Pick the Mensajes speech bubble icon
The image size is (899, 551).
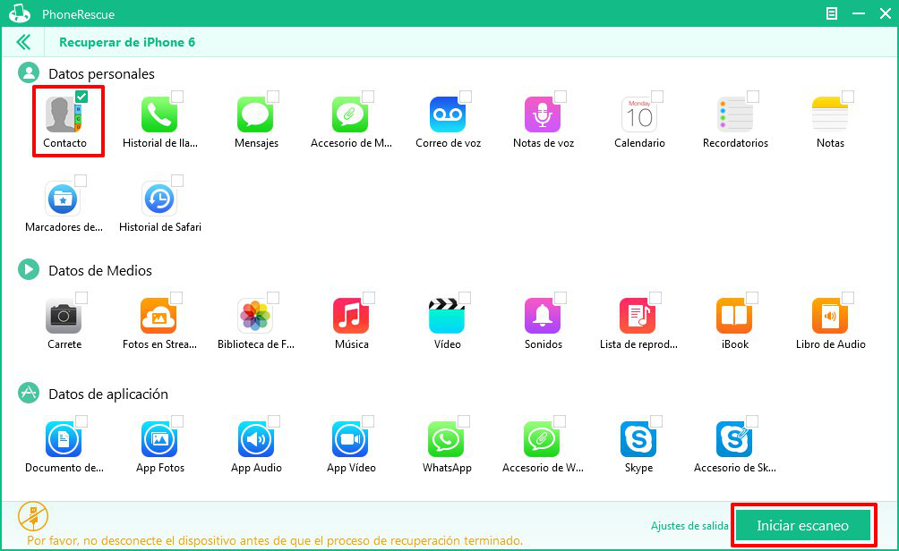(x=255, y=114)
